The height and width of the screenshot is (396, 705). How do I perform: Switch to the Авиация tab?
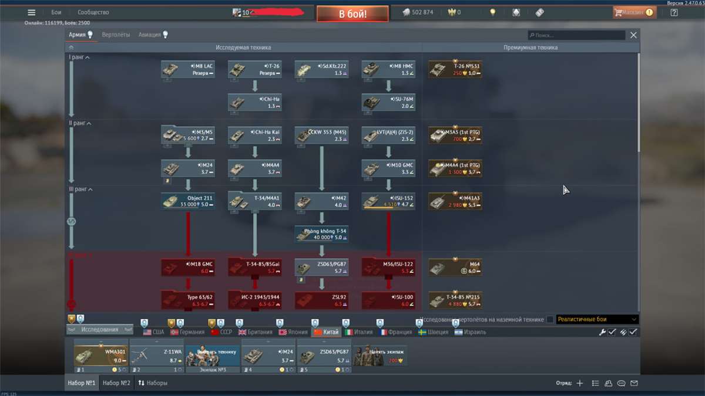coord(148,35)
